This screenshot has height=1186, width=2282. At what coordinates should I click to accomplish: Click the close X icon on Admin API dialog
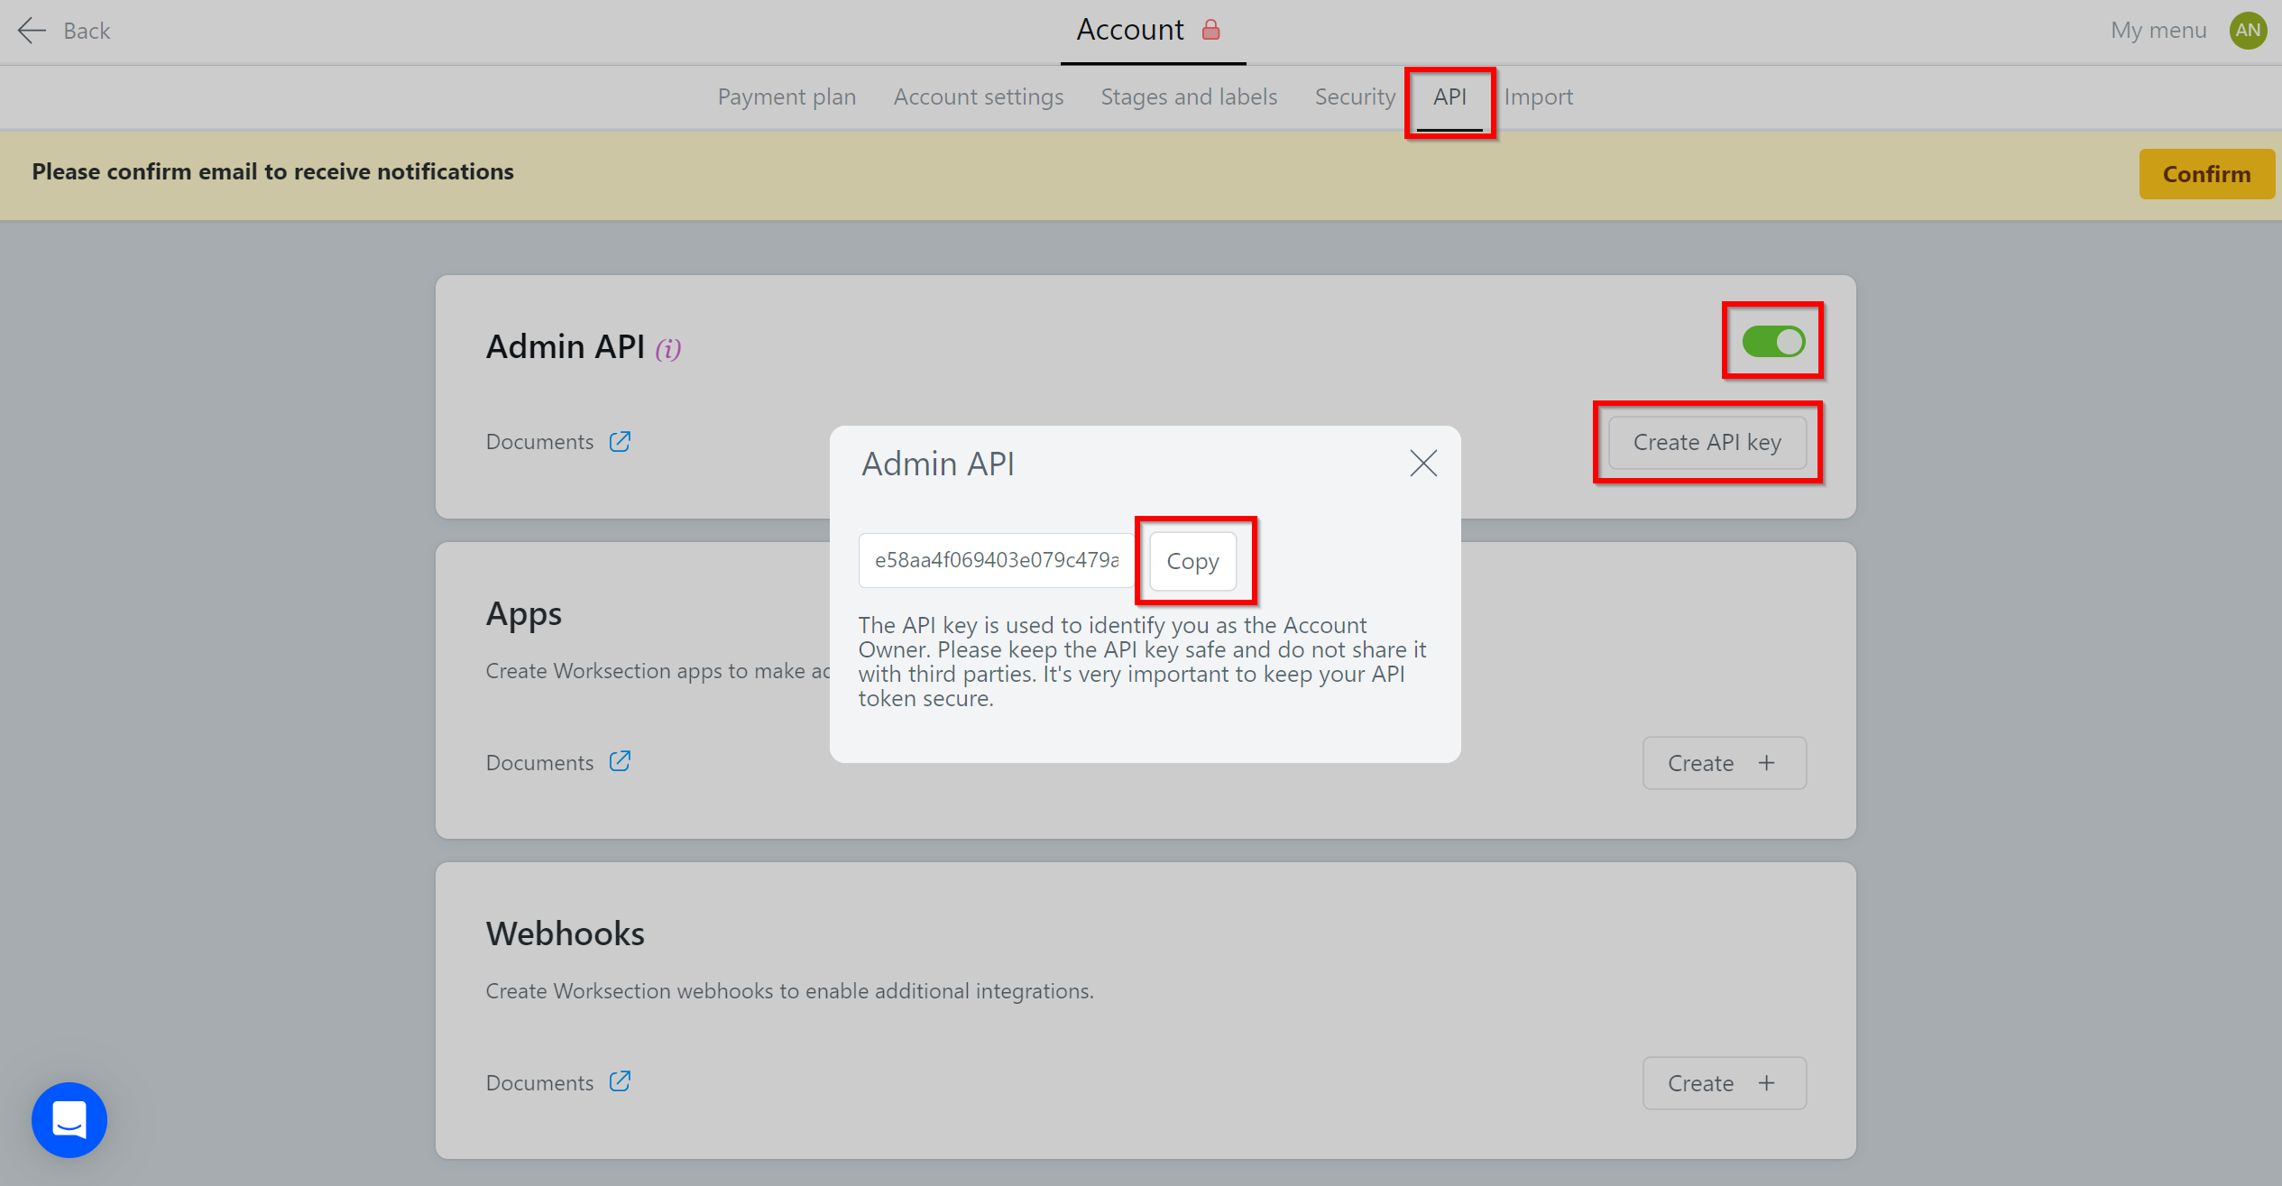(x=1423, y=464)
